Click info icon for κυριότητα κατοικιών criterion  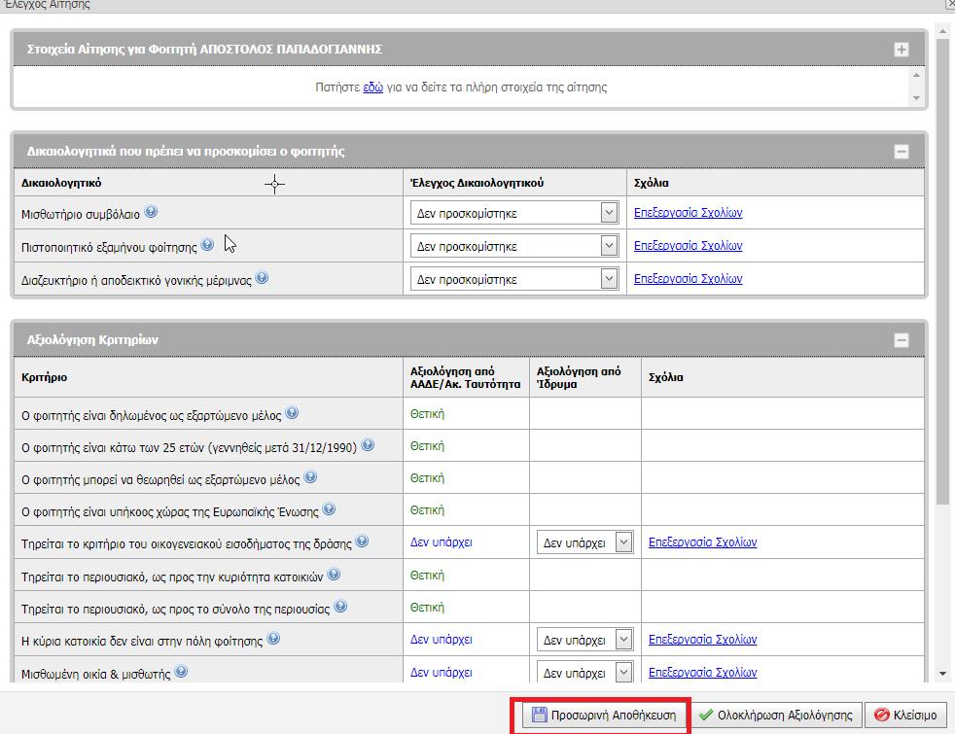point(334,574)
